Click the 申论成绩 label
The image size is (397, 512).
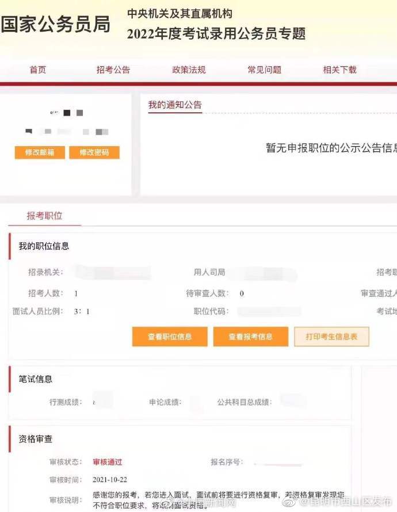click(x=165, y=402)
